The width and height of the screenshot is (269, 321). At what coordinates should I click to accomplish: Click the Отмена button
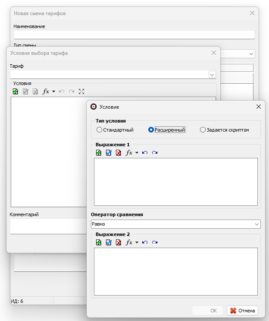242,311
